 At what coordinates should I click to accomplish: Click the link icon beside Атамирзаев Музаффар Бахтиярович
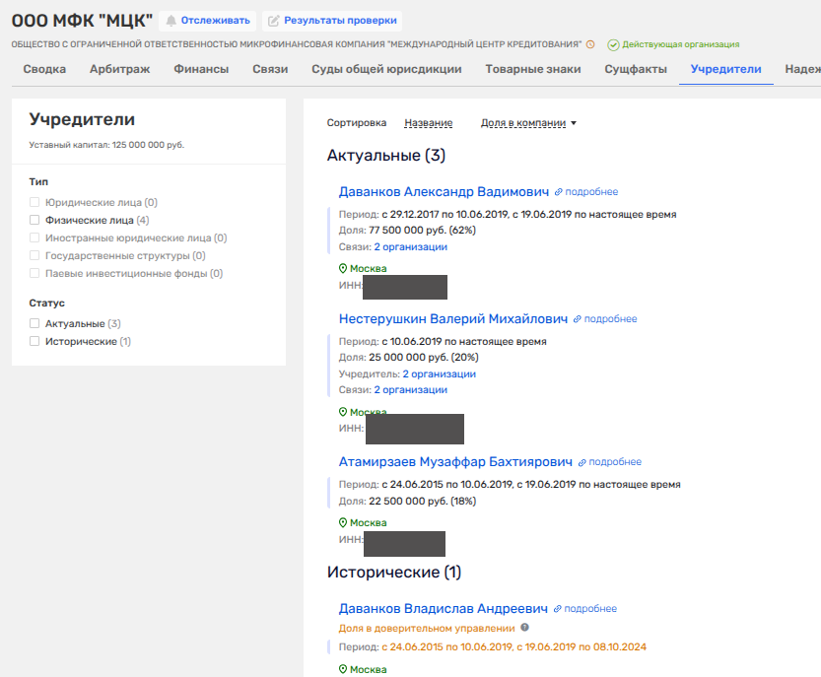coord(582,462)
